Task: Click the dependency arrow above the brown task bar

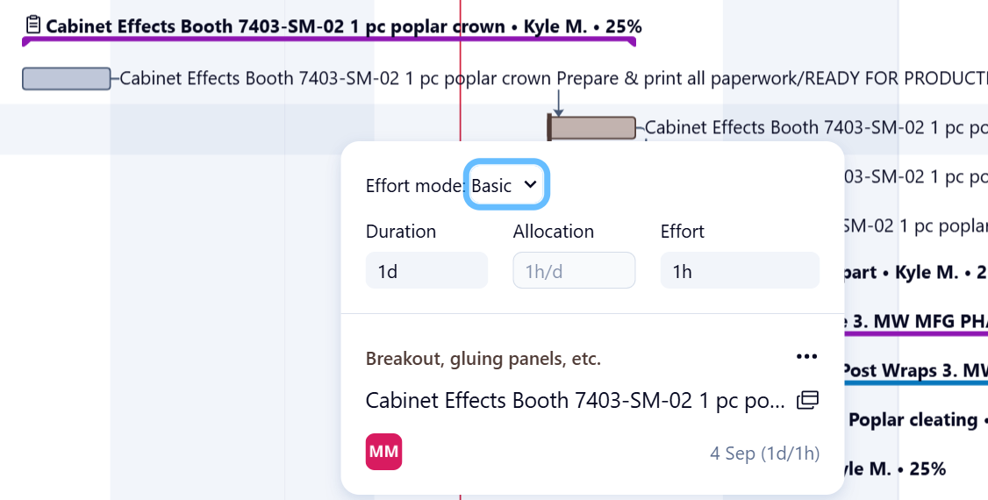Action: tap(558, 99)
